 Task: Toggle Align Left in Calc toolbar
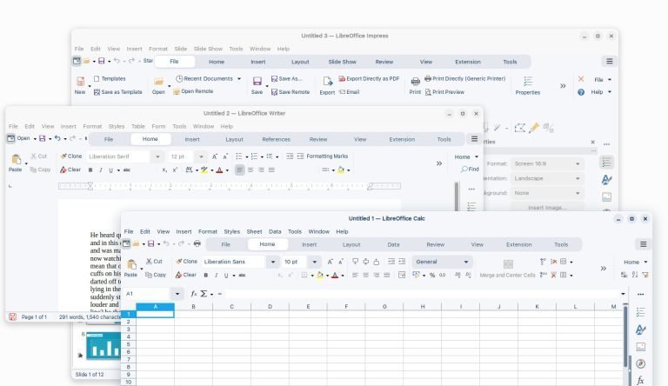point(355,276)
